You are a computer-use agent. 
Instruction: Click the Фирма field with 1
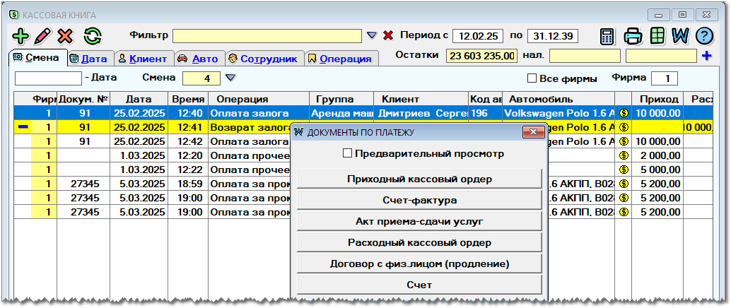pos(665,78)
